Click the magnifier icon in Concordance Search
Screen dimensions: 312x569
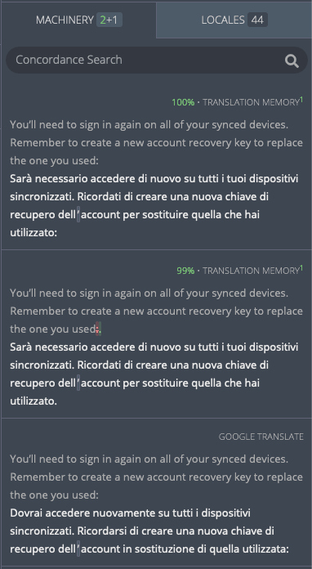[292, 61]
